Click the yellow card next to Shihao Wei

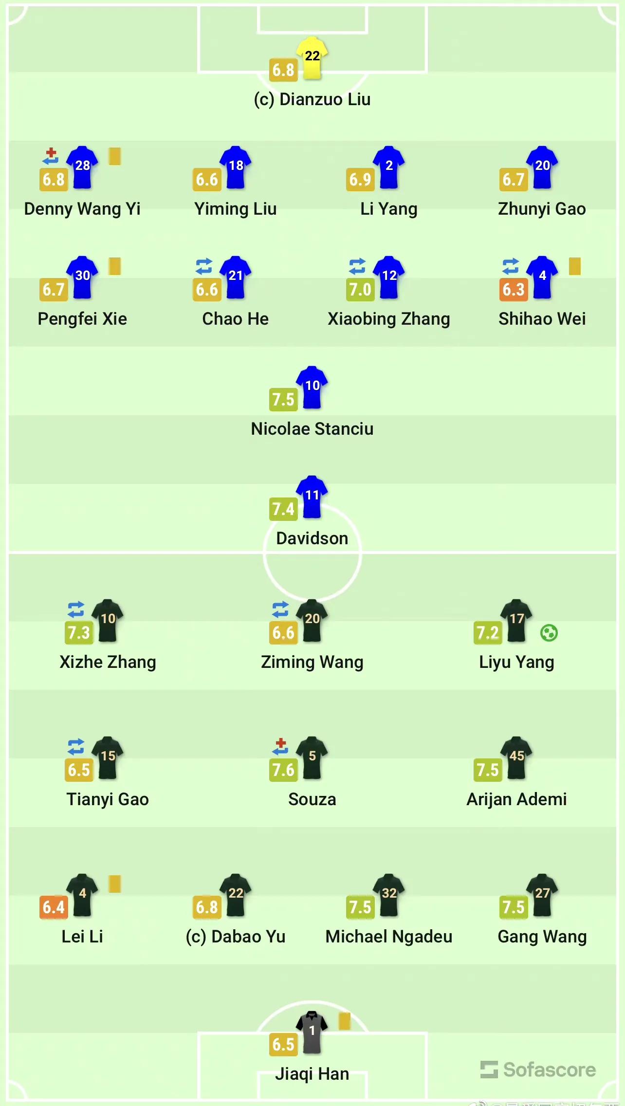click(x=574, y=266)
